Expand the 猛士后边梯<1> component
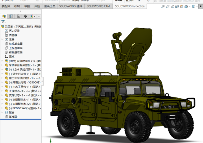The width and height of the screenshot is (203, 143). pyautogui.click(x=2, y=74)
